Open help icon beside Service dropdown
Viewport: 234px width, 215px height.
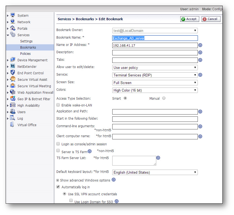coord(200,75)
